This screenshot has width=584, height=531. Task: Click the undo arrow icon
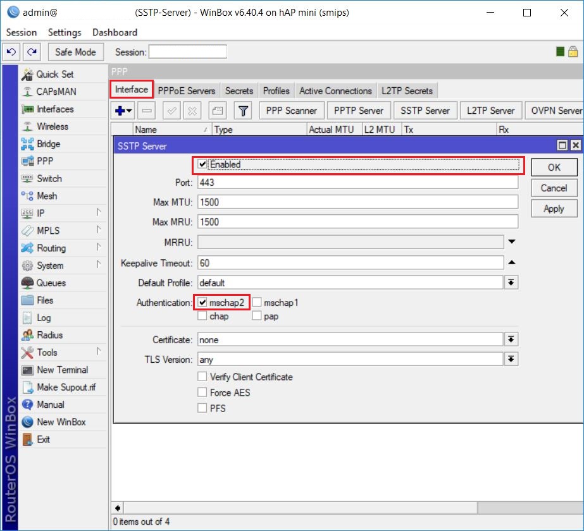11,52
